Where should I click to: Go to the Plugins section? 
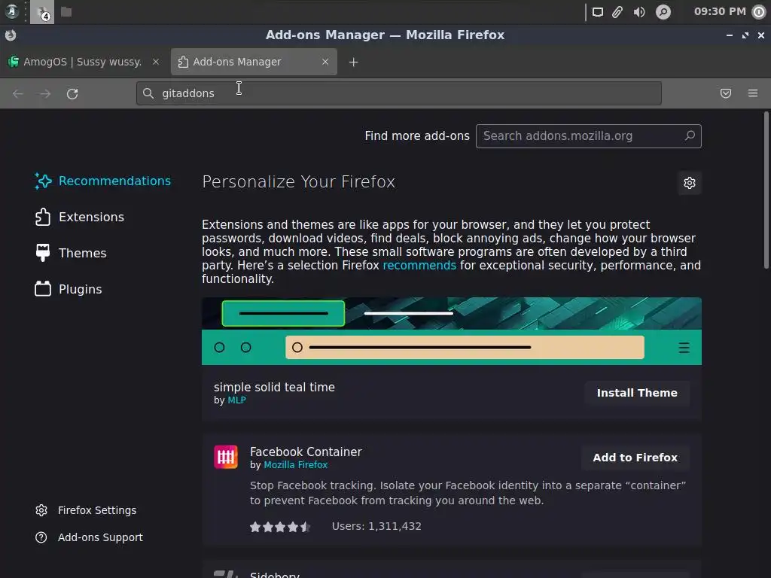(x=69, y=289)
